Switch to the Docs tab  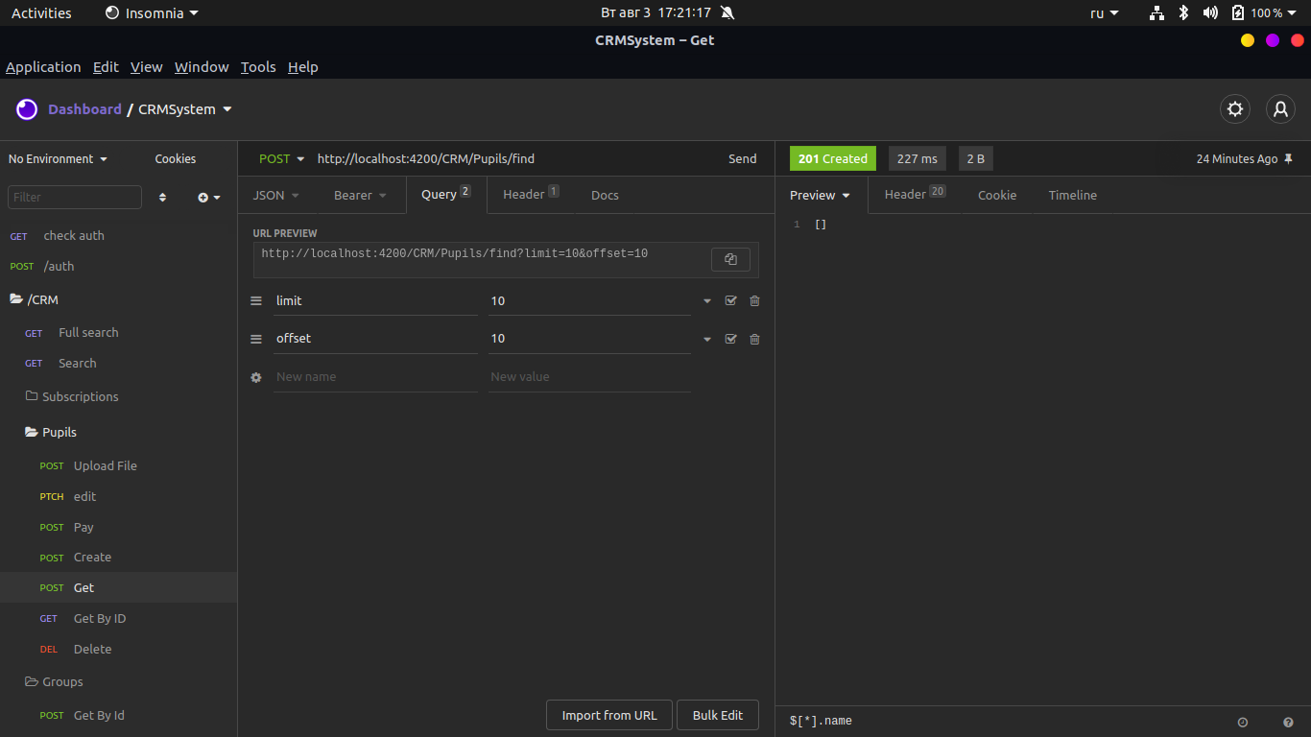[x=605, y=195]
